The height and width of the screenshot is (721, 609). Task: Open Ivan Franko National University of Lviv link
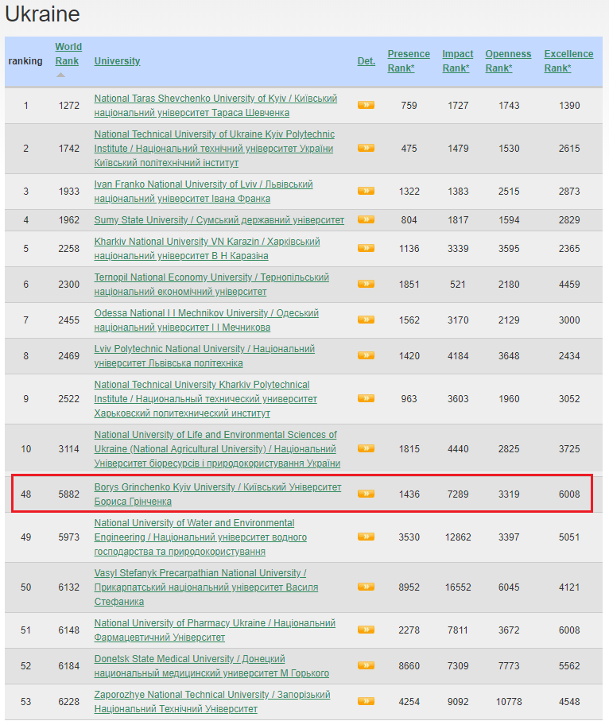coord(204,192)
